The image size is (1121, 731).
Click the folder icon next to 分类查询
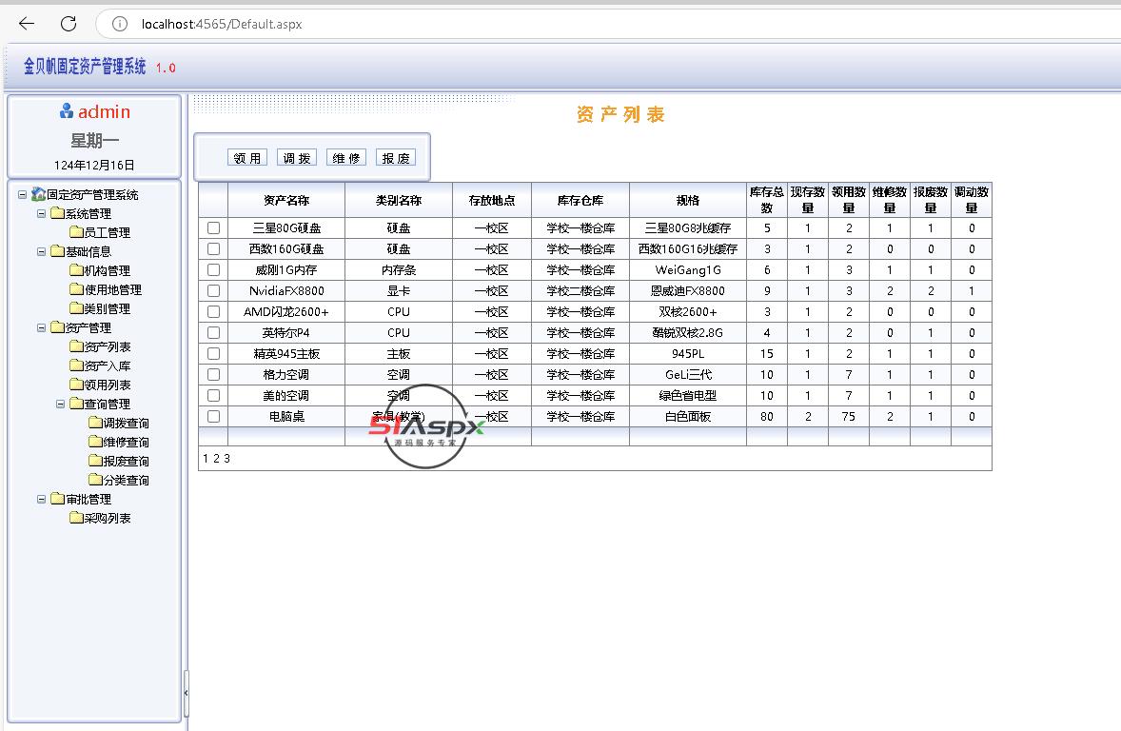95,479
